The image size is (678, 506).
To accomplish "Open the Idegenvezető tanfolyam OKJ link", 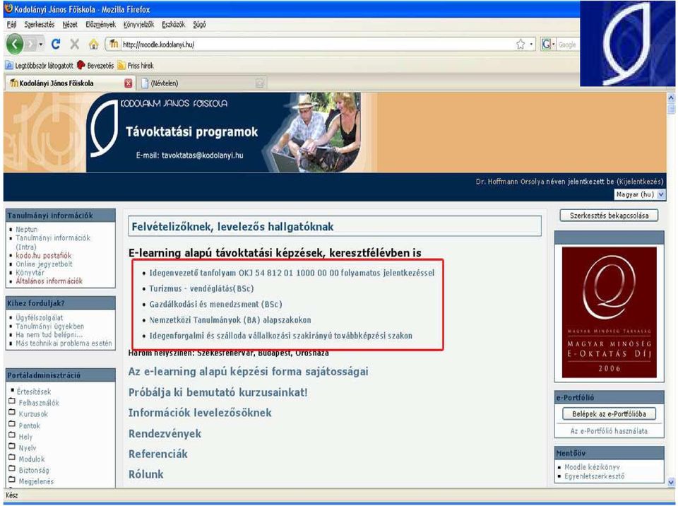I will (x=292, y=273).
